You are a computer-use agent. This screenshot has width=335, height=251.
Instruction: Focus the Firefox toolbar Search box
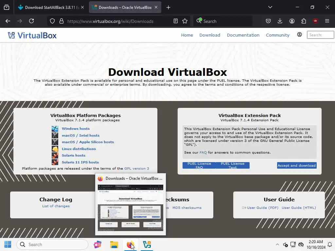click(222, 21)
